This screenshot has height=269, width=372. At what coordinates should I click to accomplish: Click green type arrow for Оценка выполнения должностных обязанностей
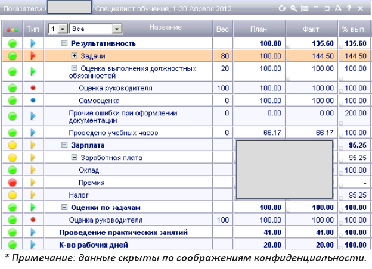click(33, 71)
